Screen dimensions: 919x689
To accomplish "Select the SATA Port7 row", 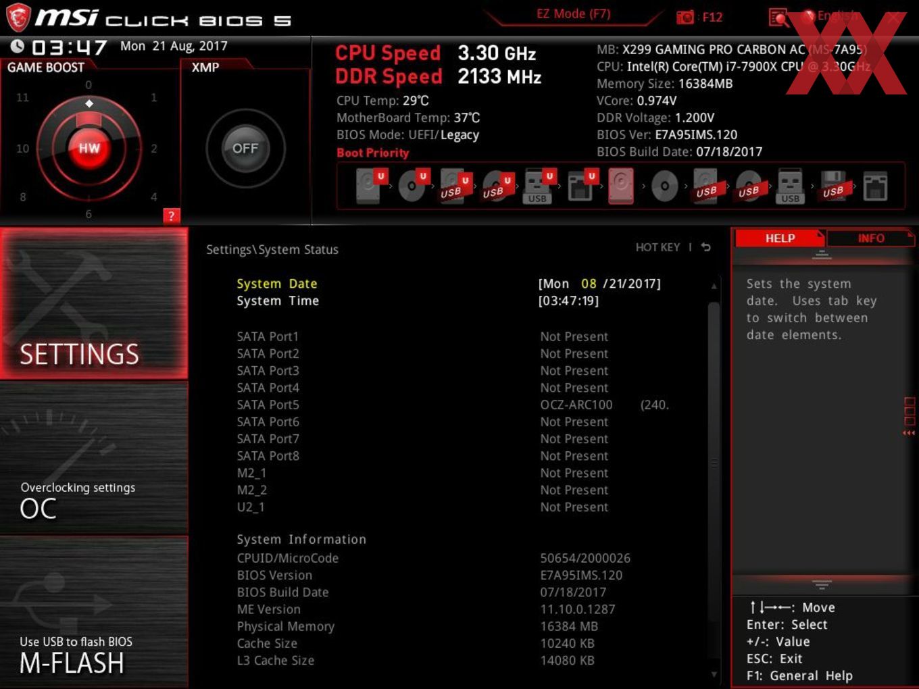I will point(422,438).
